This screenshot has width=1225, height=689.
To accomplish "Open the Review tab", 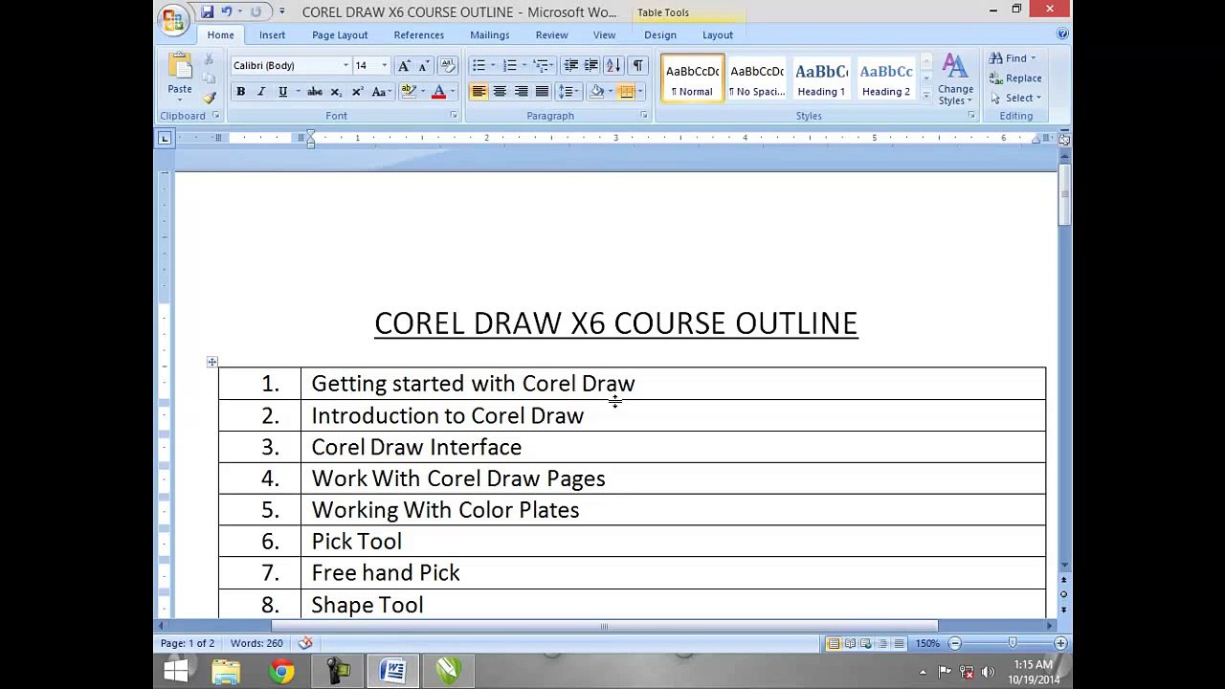I will 551,34.
